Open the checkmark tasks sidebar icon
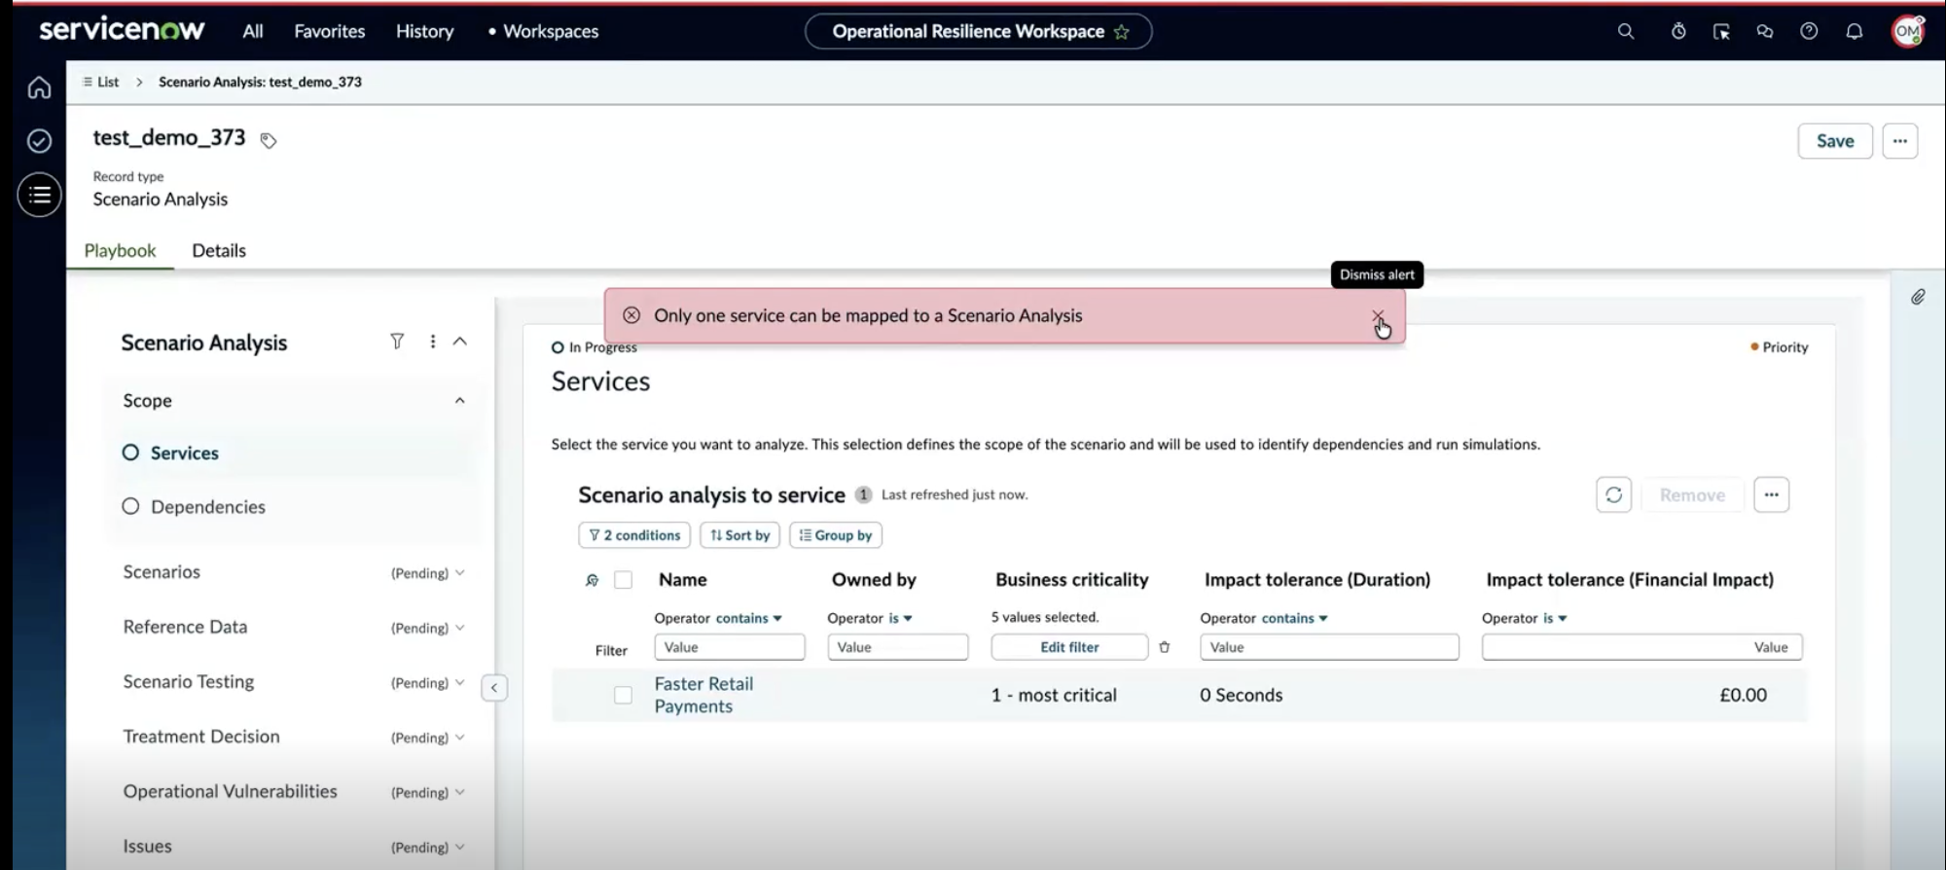The width and height of the screenshot is (1946, 870). pos(39,141)
